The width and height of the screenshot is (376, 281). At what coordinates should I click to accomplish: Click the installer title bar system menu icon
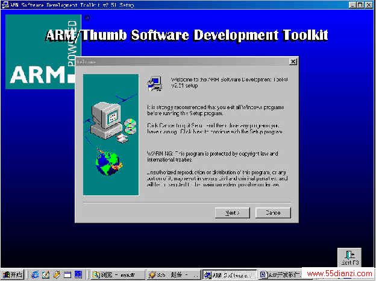[x=5, y=5]
